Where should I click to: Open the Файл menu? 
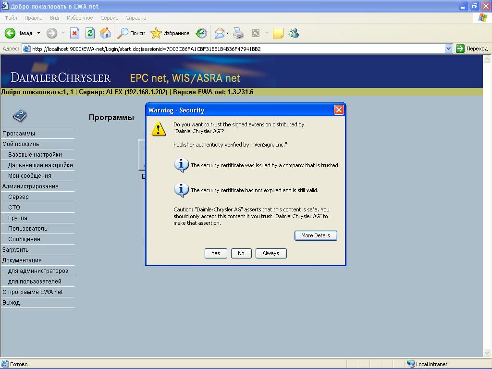click(x=11, y=18)
